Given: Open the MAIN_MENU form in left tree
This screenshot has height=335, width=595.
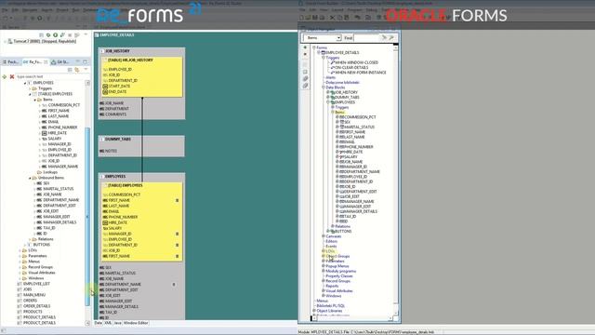Looking at the screenshot, I should coord(34,295).
